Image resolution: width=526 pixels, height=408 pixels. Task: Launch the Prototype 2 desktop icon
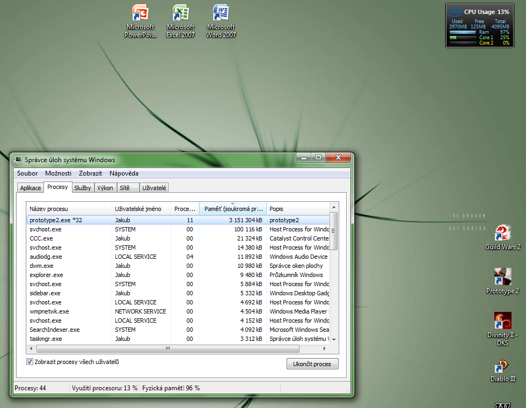pos(502,281)
